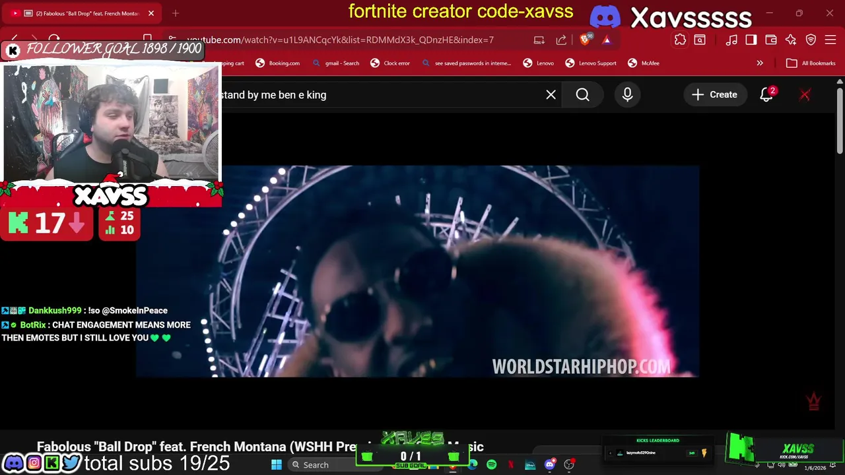Screen dimensions: 845x475
Task: Open the Brave Wallet icon
Action: (x=771, y=40)
